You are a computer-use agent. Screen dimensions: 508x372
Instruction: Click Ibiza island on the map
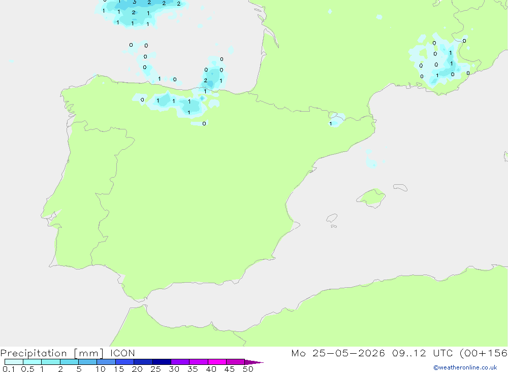click(332, 218)
